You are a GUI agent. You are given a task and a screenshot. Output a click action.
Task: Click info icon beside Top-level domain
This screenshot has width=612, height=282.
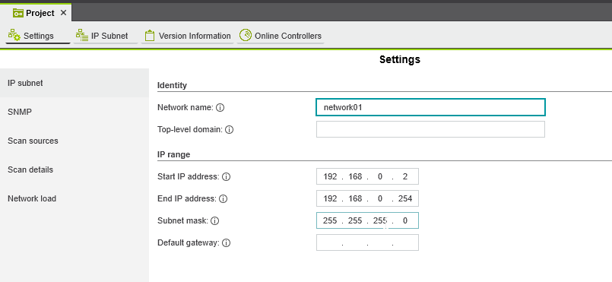[x=230, y=130]
